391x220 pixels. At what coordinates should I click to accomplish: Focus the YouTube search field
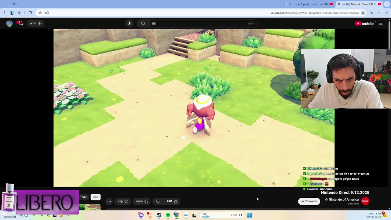pyautogui.click(x=204, y=24)
